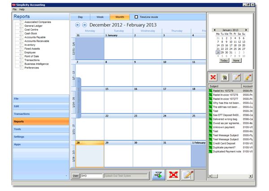Click the red X delete icon above Subject list
269x191 pixels.
(x=213, y=77)
